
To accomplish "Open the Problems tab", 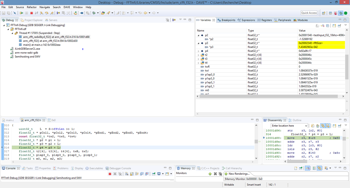I will [61, 168].
